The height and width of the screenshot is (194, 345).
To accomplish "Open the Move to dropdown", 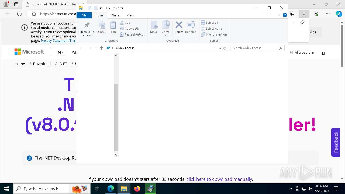I will [x=154, y=29].
